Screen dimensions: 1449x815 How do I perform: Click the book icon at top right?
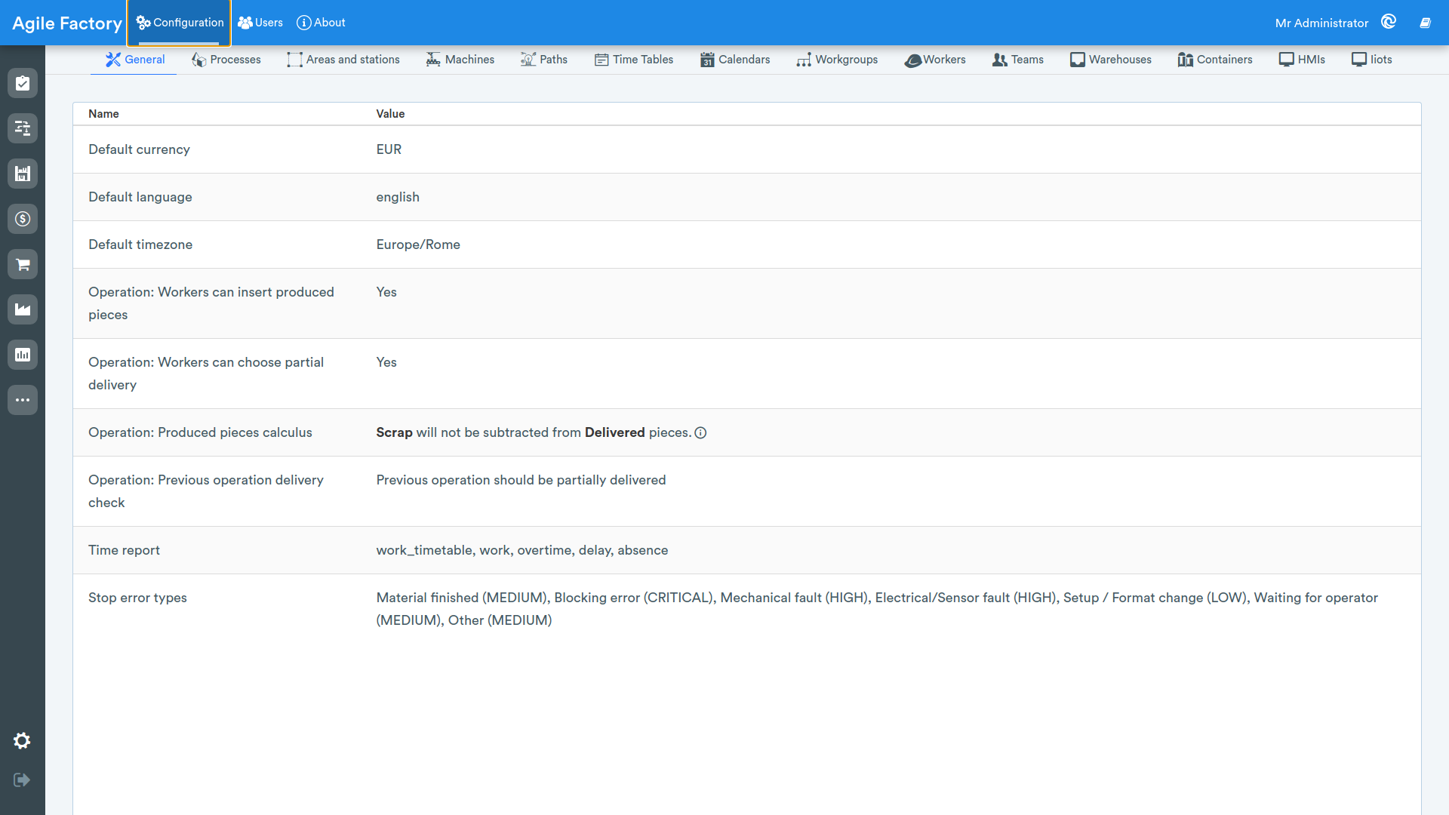click(x=1425, y=23)
